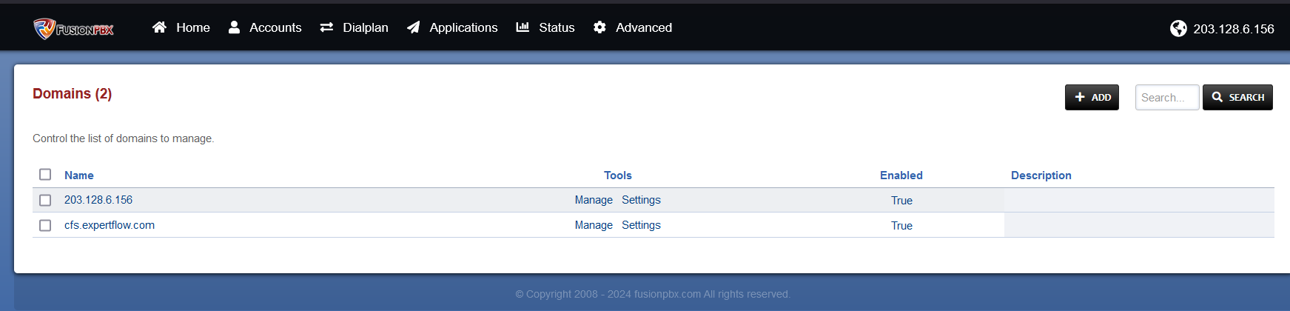This screenshot has height=311, width=1290.
Task: Click the Dialplan arrows icon
Action: pyautogui.click(x=326, y=27)
